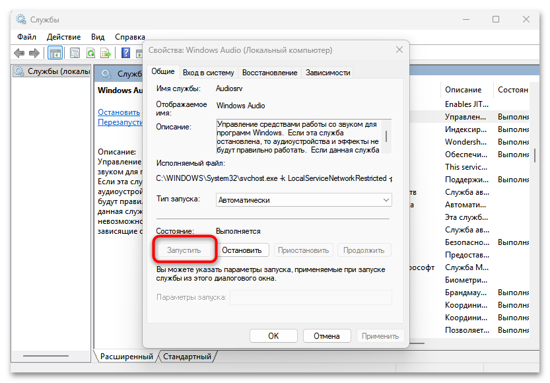Click the Export list toolbar icon

(104, 53)
